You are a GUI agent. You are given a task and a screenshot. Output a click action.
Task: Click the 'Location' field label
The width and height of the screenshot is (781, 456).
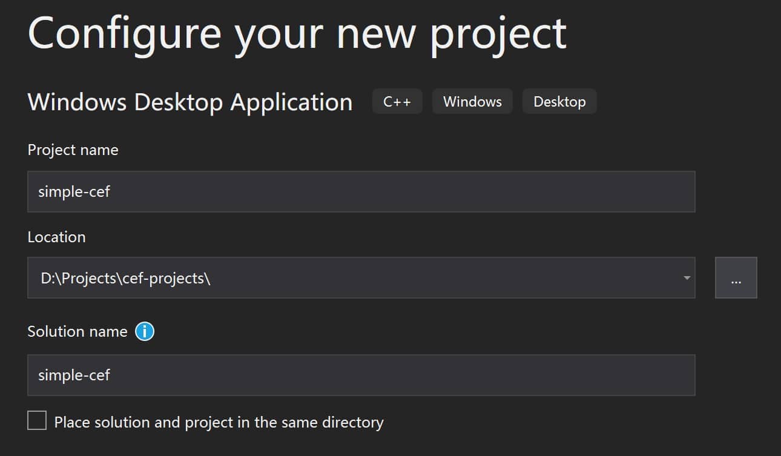tap(56, 237)
